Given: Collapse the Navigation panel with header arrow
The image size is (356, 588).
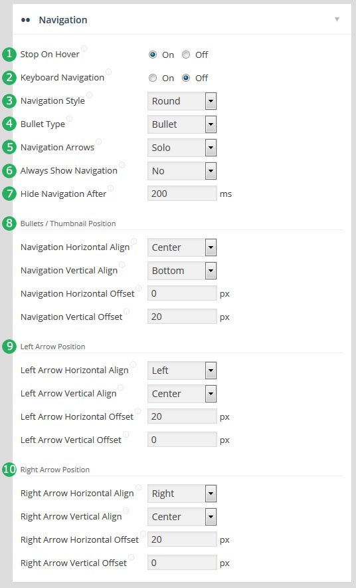Looking at the screenshot, I should click(x=337, y=19).
